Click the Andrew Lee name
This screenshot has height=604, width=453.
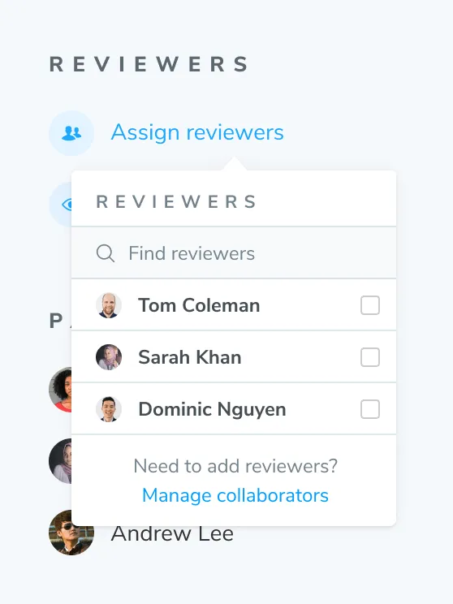(172, 533)
